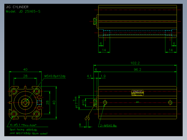The width and height of the screenshot is (187, 140).
Task: Select the wrench symbol near the 8 dimension
Action: click(x=87, y=118)
